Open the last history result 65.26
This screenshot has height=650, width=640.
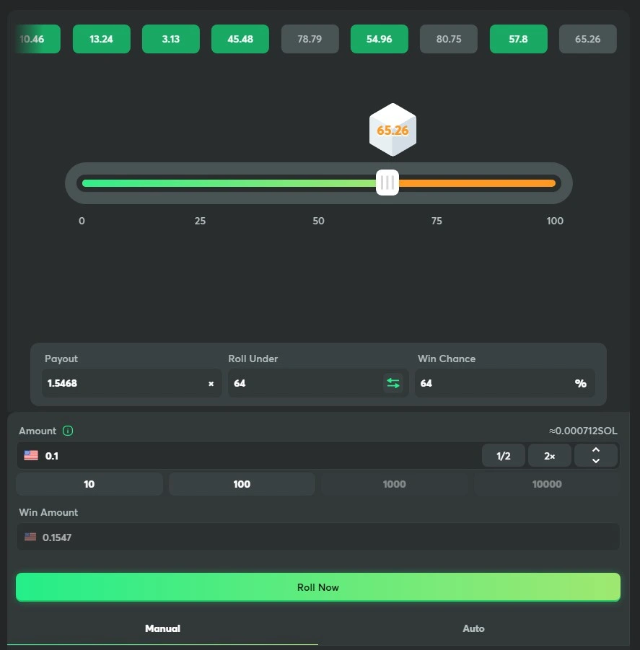(588, 39)
